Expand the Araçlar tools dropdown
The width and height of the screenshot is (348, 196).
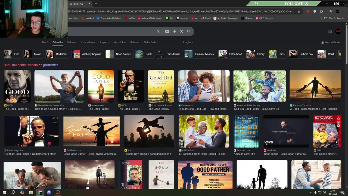pos(188,42)
